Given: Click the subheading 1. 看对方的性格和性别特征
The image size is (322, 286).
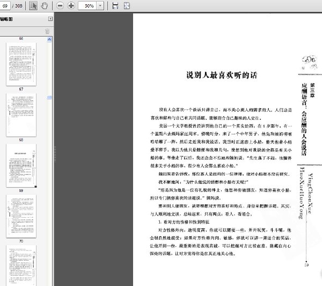Looking at the screenshot, I should pos(184,222).
